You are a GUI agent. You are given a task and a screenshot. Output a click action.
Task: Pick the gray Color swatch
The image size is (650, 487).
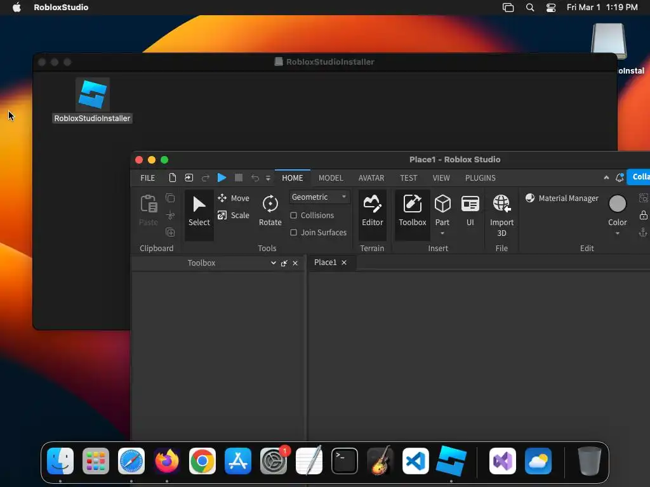click(617, 204)
